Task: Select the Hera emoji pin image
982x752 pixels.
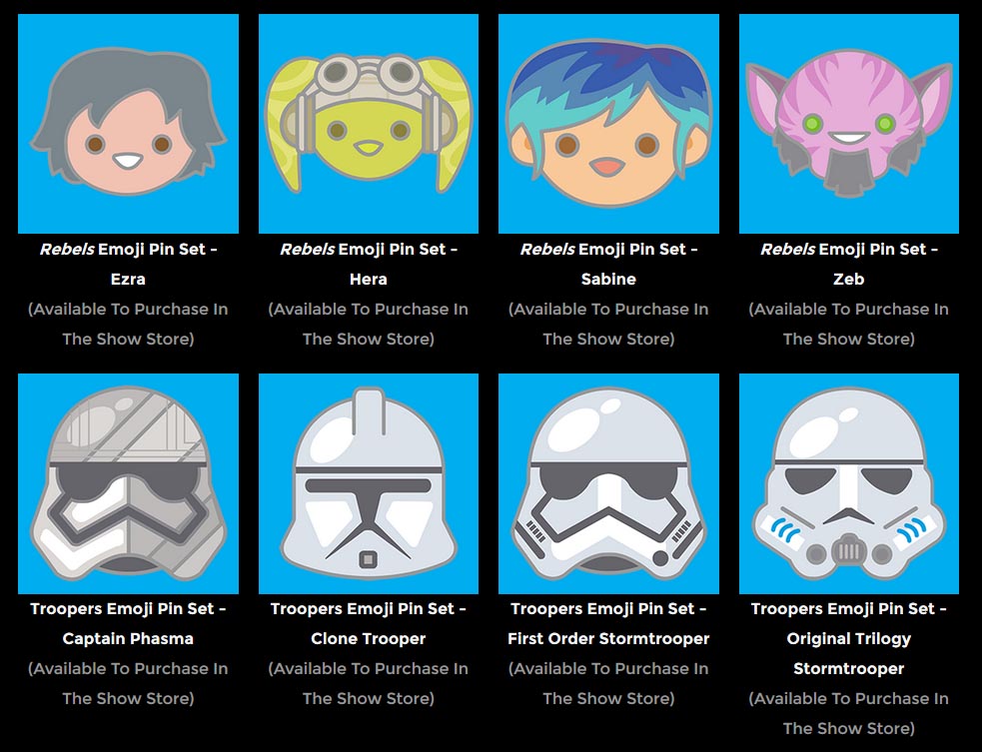Action: (x=369, y=124)
